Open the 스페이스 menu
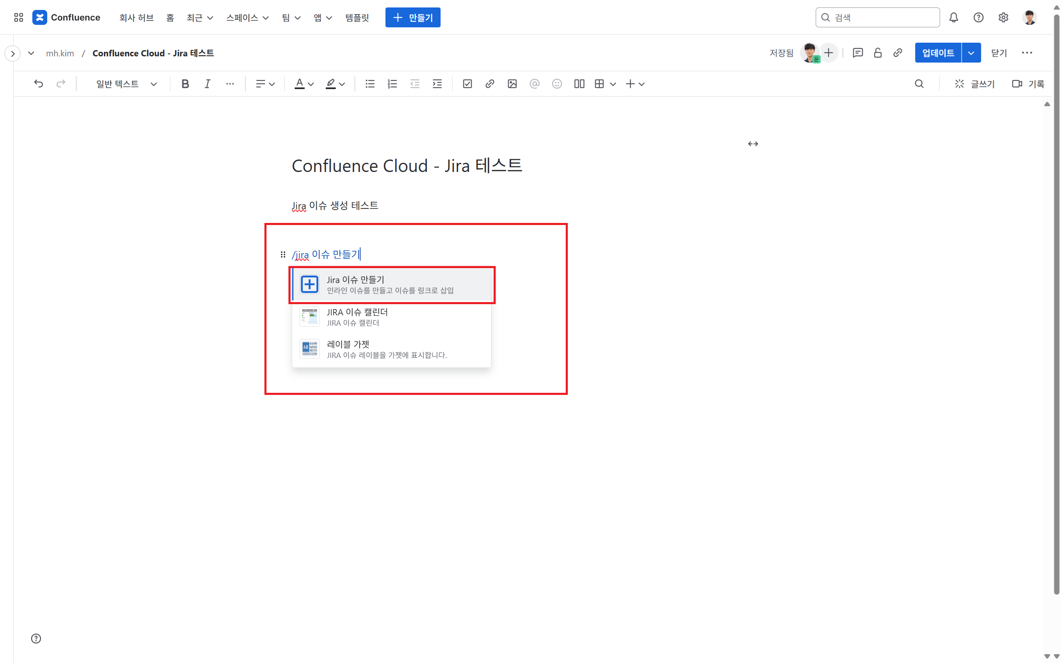Screen dimensions: 1061x663 click(247, 17)
